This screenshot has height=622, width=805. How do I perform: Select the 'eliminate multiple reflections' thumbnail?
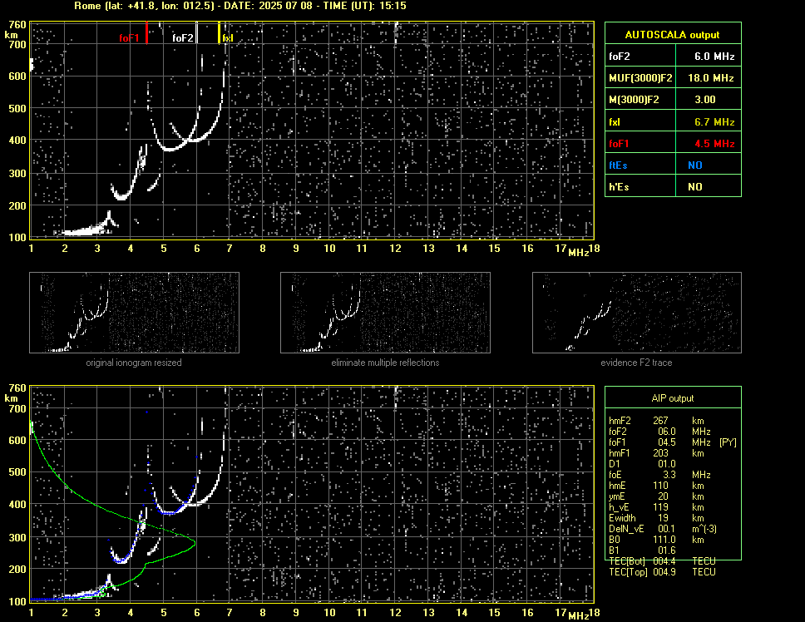click(385, 313)
